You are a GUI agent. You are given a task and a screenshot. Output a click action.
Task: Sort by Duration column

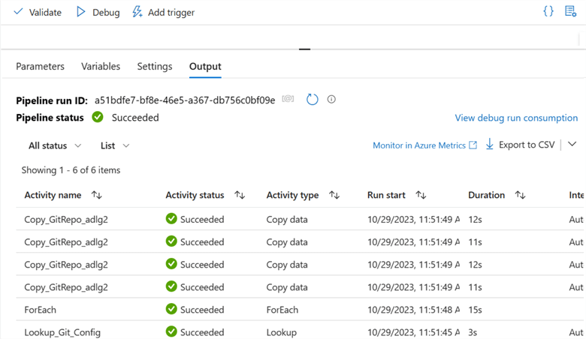[520, 195]
